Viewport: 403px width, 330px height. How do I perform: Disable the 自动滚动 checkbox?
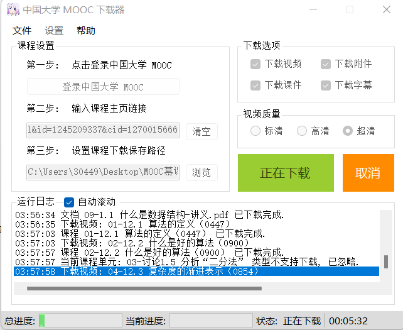(x=69, y=202)
